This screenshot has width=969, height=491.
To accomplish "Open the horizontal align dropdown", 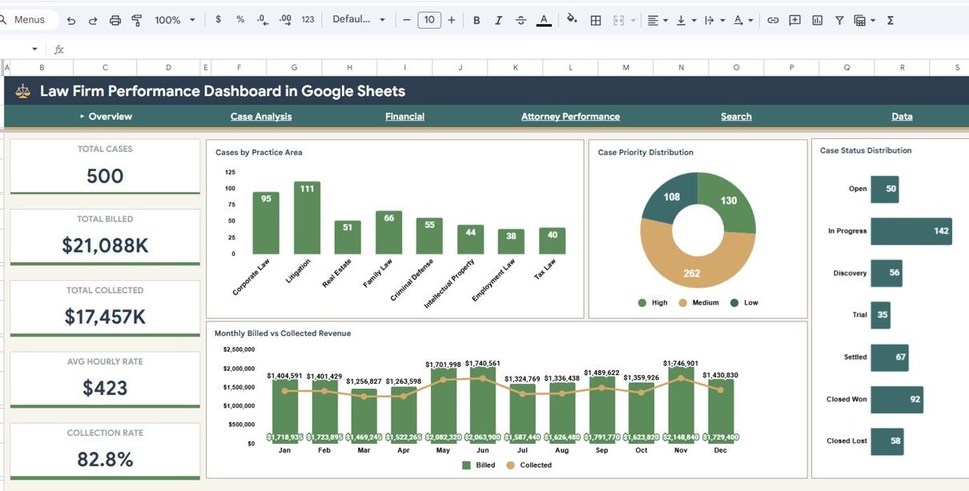I will pos(657,20).
